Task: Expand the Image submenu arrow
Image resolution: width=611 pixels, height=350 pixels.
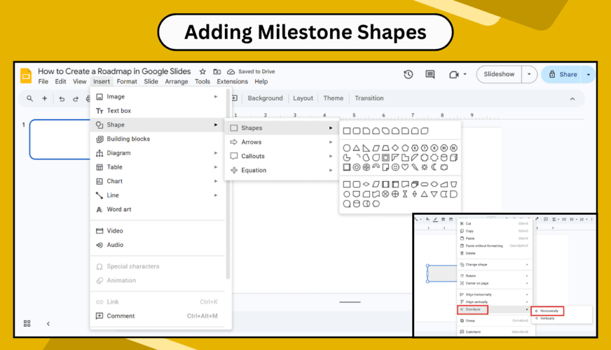Action: pyautogui.click(x=215, y=97)
